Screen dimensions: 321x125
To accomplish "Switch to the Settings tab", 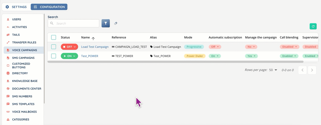I will [x=16, y=7].
